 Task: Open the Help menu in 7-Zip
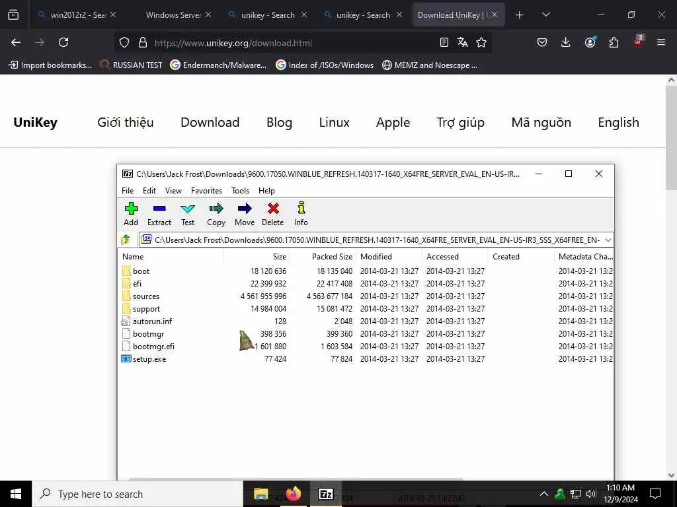(266, 191)
